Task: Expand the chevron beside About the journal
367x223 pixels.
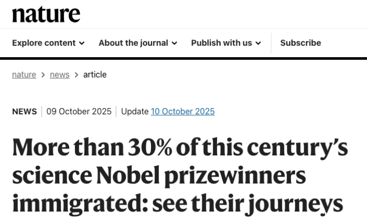Action: 174,44
